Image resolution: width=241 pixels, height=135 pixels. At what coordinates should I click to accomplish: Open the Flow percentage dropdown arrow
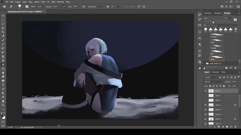click(x=79, y=7)
